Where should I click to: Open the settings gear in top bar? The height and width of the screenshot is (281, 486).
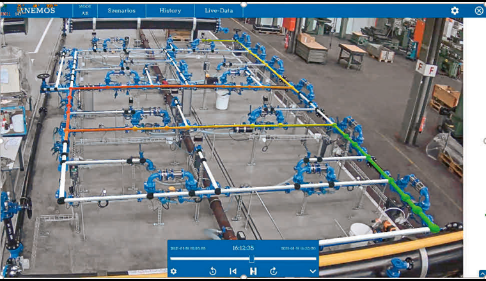(x=455, y=11)
